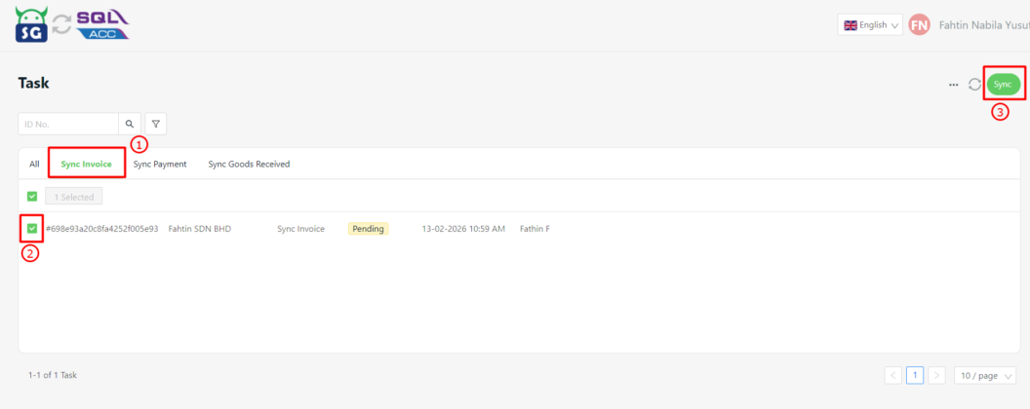Open the three-dot more options menu
Image resolution: width=1030 pixels, height=409 pixels.
pos(953,85)
